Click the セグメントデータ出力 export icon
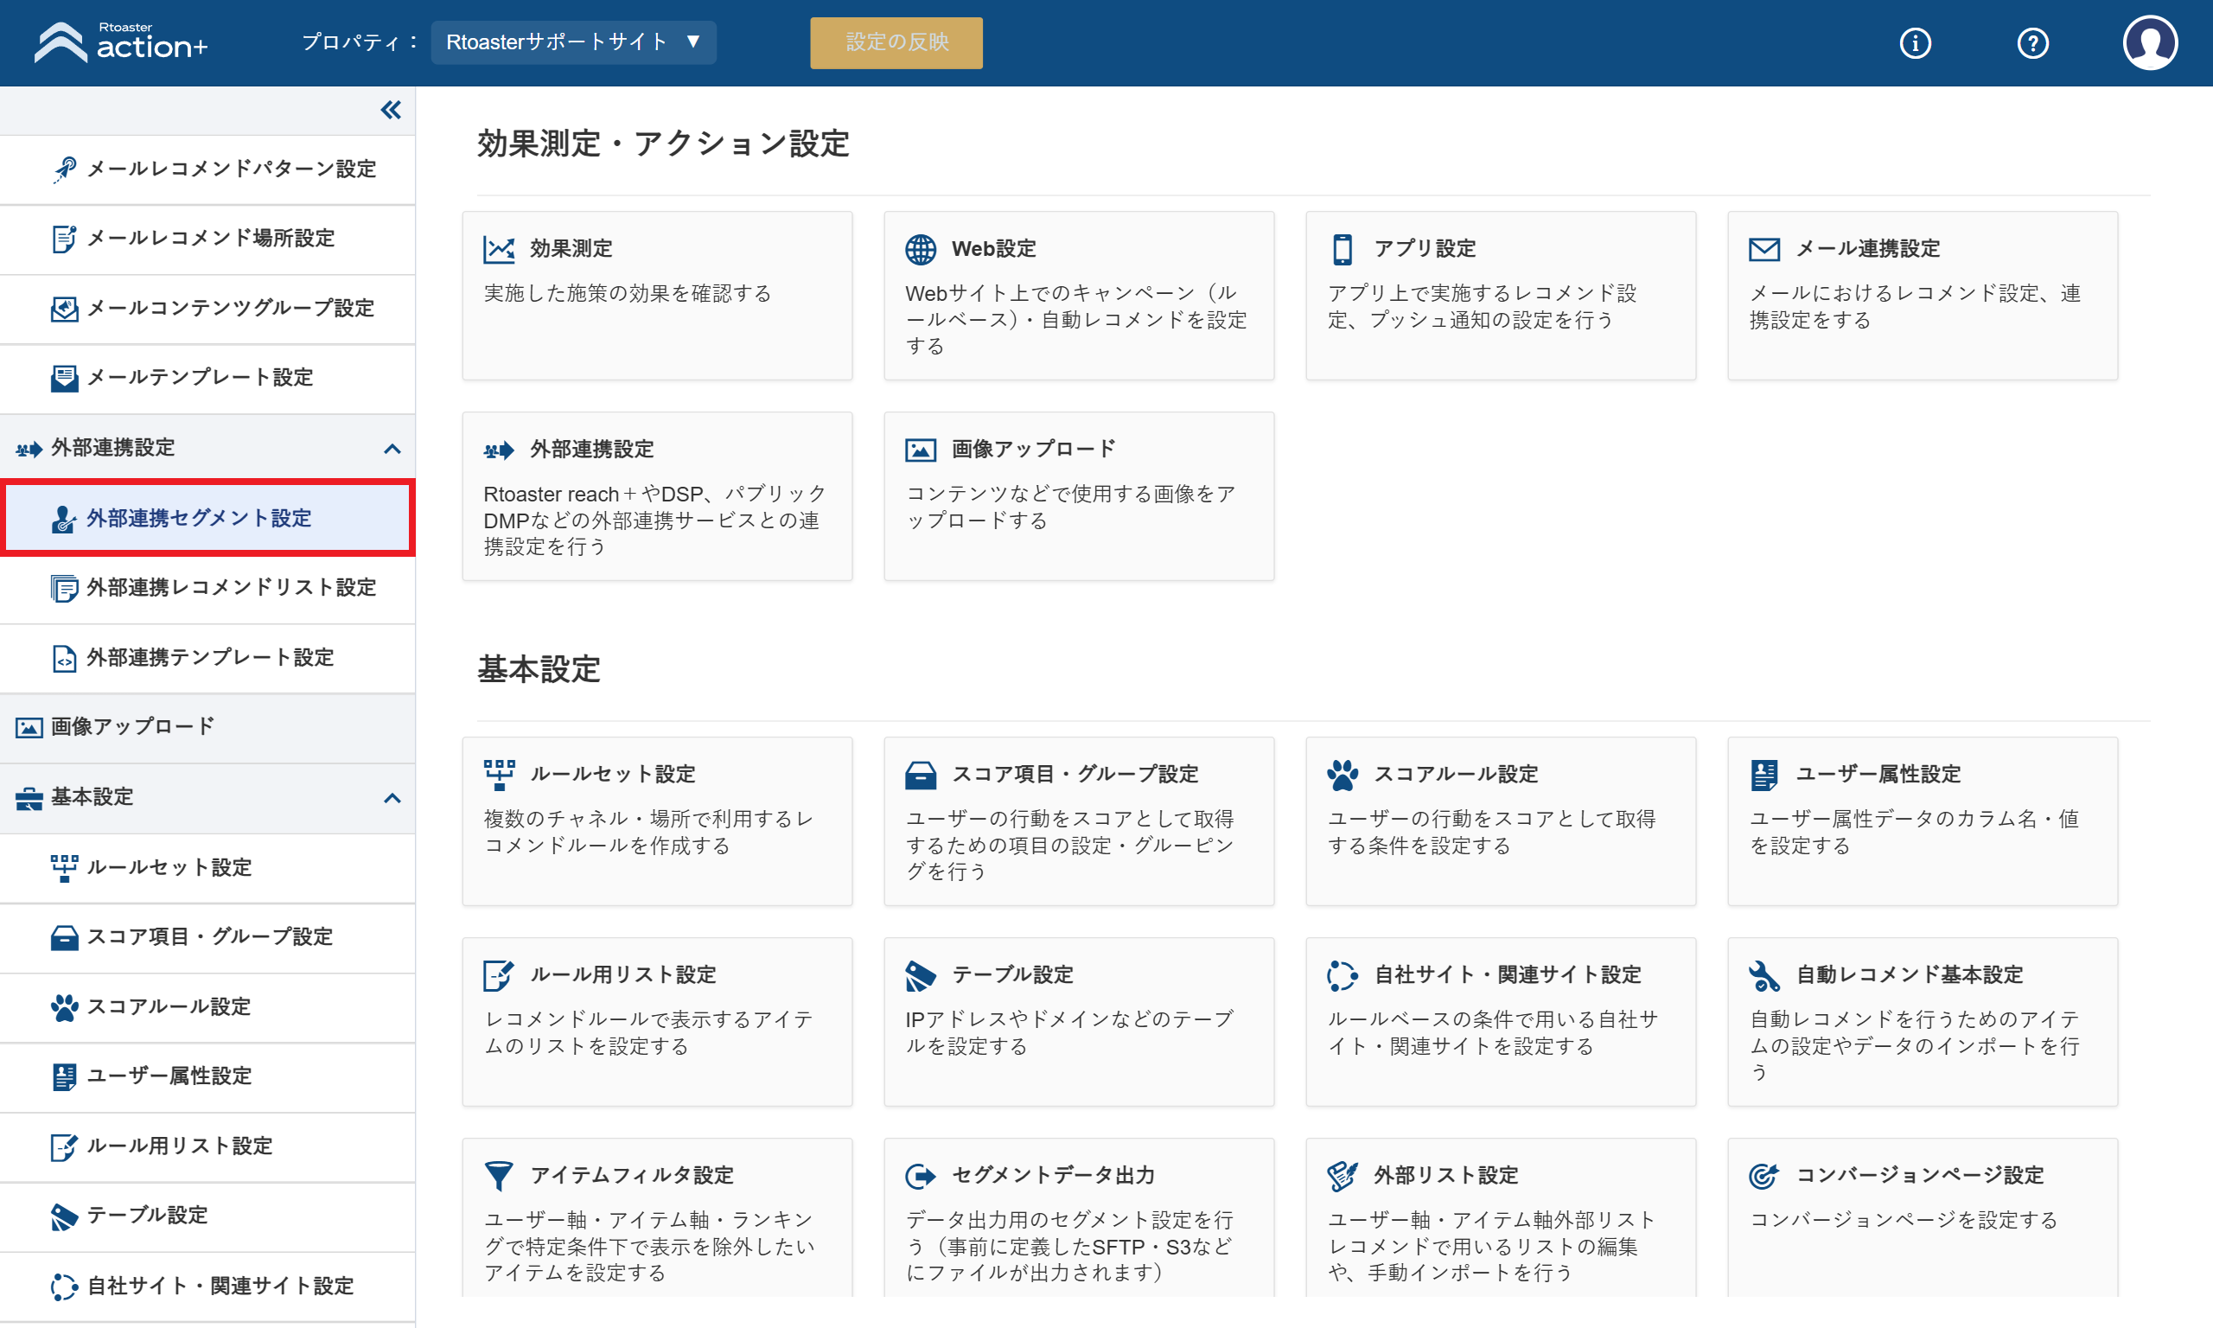 pos(921,1176)
